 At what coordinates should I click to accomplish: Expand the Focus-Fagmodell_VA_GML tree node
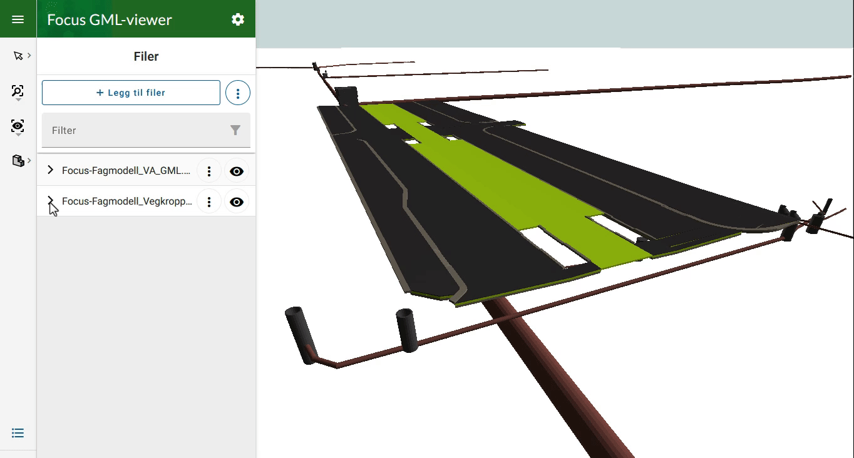51,170
